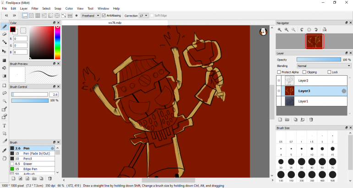This screenshot has height=188, width=353.
Task: Click the R color value input field
Action: [21, 39]
